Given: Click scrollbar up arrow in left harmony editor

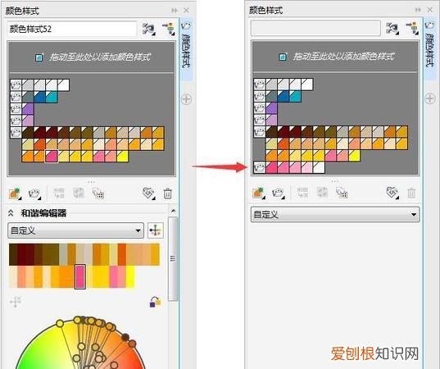Looking at the screenshot, I should click(173, 211).
